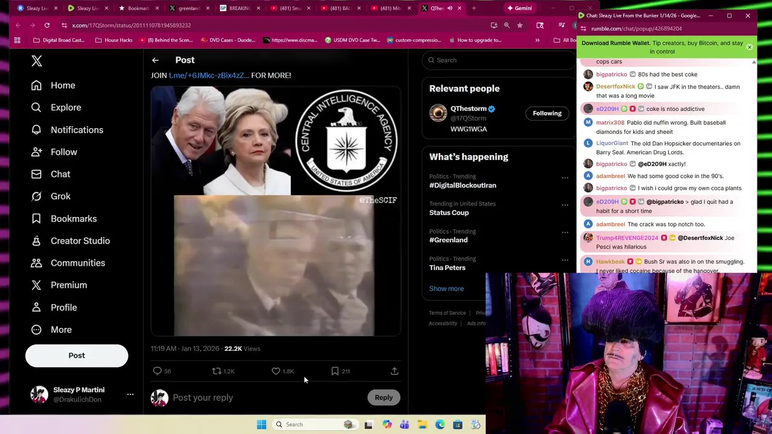Open Microsoft Store from the taskbar

tap(458, 424)
